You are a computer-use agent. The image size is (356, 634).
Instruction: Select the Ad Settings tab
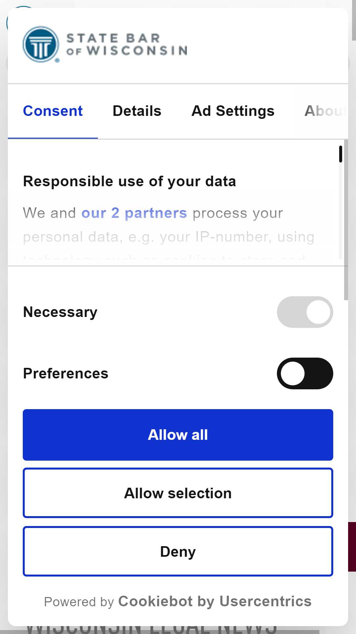[x=233, y=111]
